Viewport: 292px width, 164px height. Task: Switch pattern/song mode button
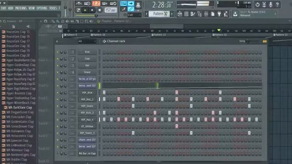coord(78,10)
